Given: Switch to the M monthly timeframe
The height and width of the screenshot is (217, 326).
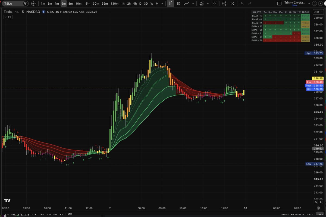Looking at the screenshot, I should coord(157,4).
